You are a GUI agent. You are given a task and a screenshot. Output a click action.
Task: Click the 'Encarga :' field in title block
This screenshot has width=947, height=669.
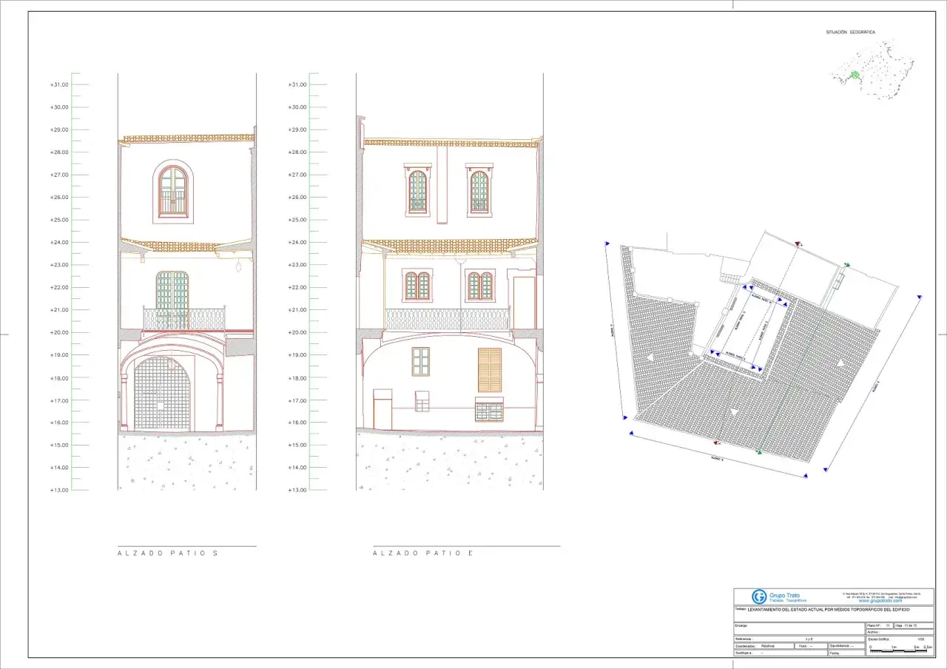click(x=799, y=628)
